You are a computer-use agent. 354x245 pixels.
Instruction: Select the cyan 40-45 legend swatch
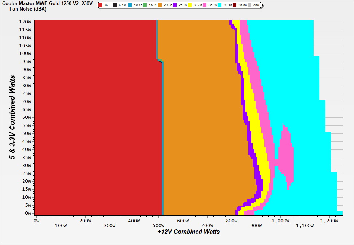click(x=220, y=5)
